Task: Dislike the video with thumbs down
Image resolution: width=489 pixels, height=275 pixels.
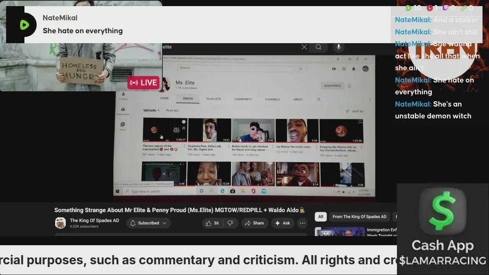Action: [x=230, y=223]
